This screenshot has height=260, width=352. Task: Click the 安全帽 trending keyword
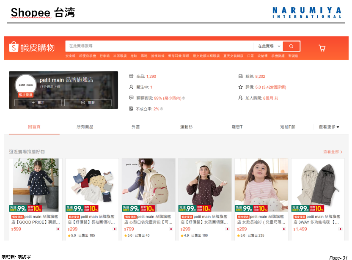(70, 56)
